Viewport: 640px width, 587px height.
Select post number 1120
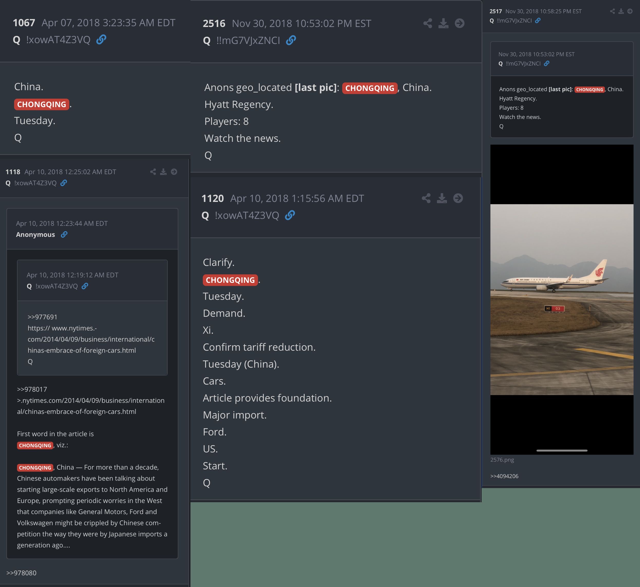[x=213, y=199]
